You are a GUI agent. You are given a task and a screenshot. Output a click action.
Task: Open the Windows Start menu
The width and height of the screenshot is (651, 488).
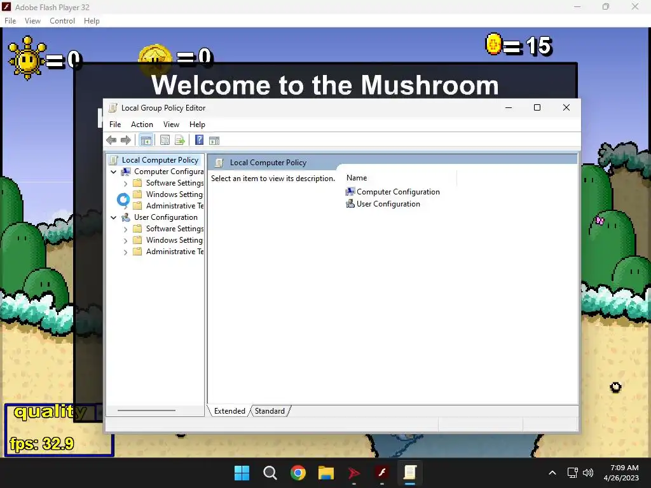pyautogui.click(x=242, y=473)
